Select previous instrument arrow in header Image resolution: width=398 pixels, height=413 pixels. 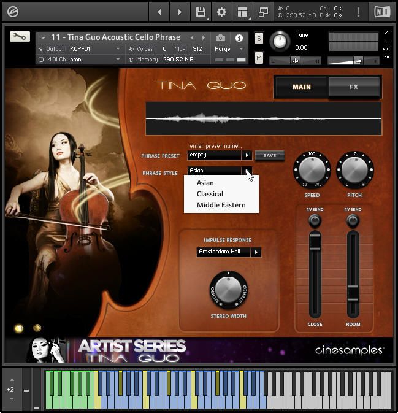[x=192, y=38]
